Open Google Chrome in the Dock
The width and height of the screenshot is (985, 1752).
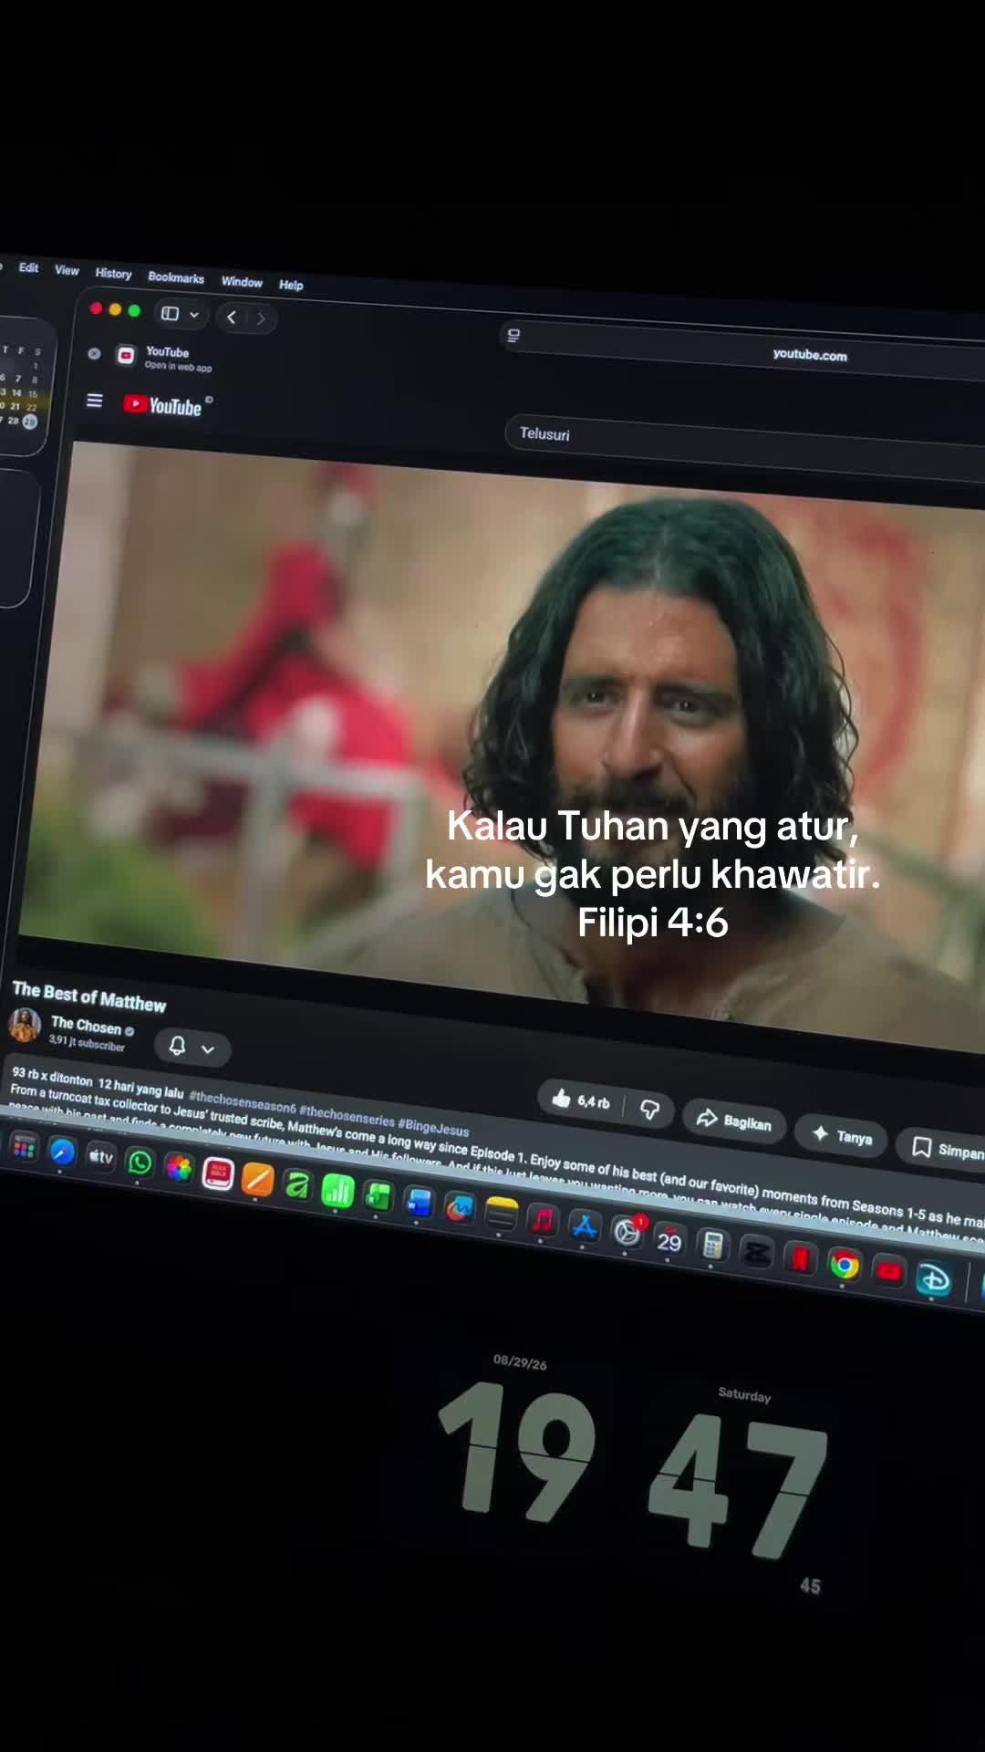(x=845, y=1266)
